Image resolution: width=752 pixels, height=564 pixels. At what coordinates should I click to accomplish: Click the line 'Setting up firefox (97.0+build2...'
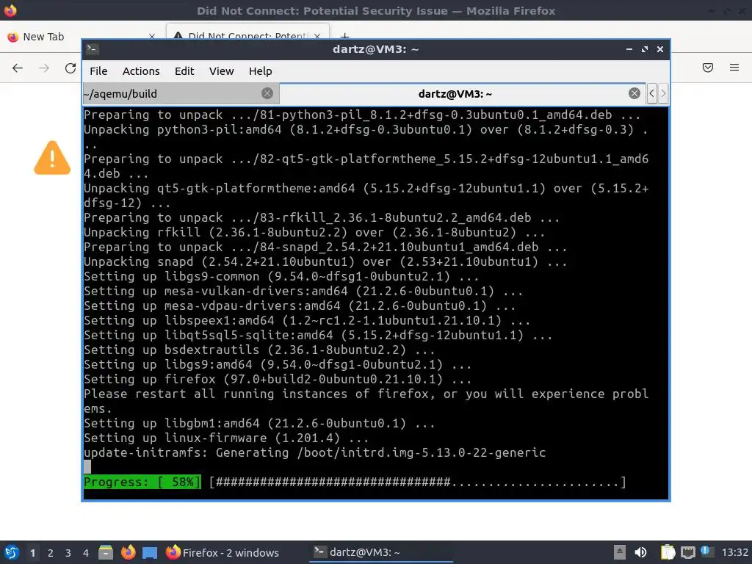[x=278, y=379]
